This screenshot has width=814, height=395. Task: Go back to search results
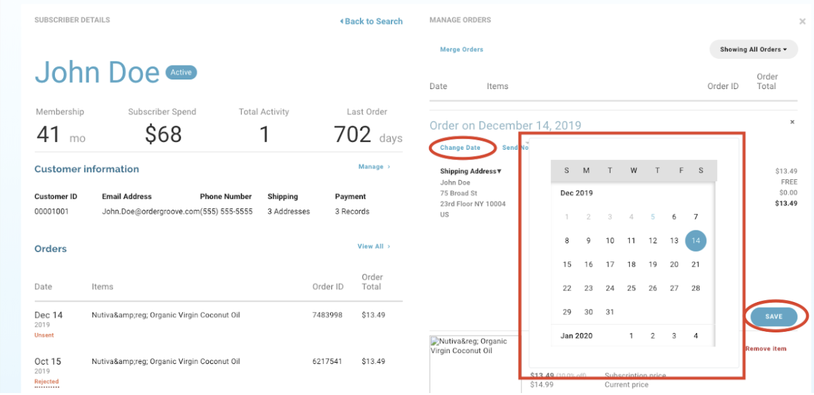click(x=371, y=21)
